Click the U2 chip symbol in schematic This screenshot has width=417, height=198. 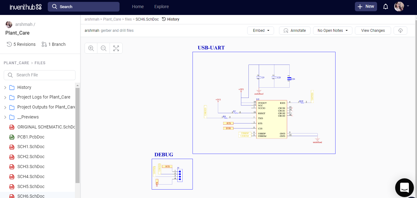[x=272, y=119]
